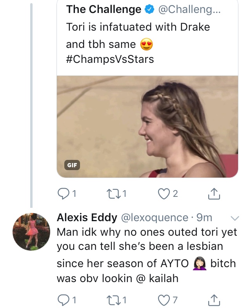Play the GIF of Tori smiling
251x308 pixels.
point(147,126)
